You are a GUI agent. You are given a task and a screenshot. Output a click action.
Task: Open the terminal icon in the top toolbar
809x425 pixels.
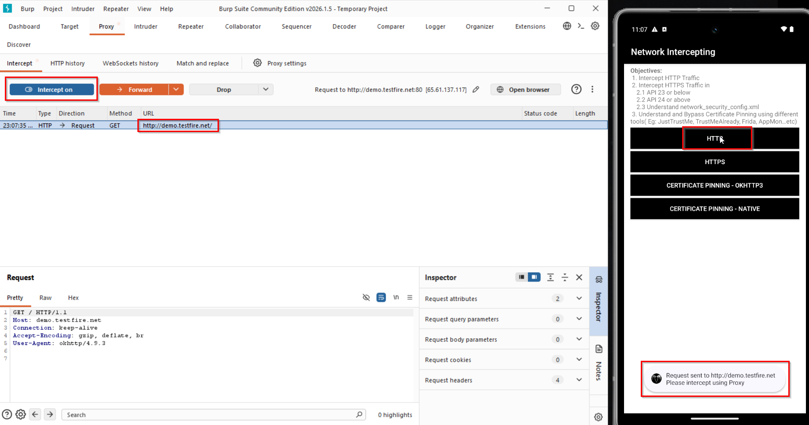(580, 26)
